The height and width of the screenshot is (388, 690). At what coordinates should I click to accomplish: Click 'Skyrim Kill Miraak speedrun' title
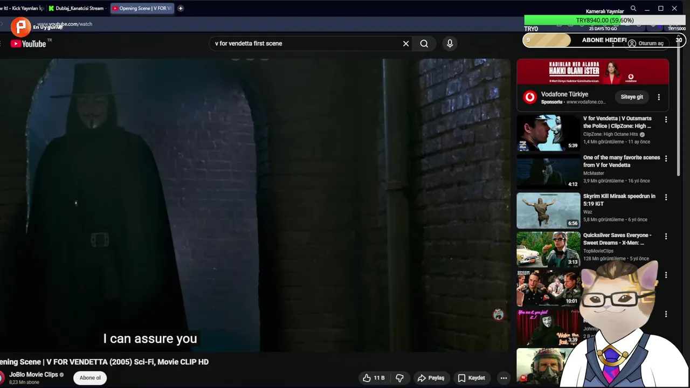click(x=619, y=200)
